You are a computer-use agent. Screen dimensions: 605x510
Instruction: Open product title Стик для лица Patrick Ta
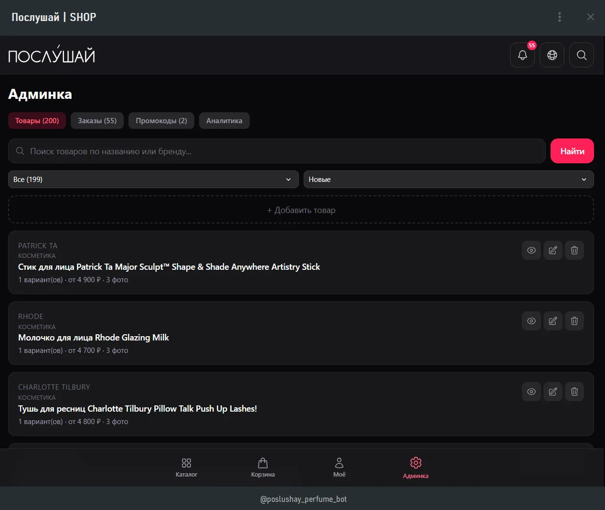169,267
